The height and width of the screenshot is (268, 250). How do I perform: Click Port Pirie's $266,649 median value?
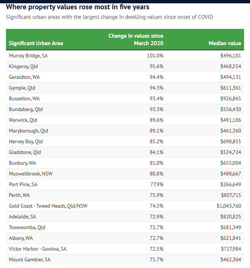(x=230, y=184)
